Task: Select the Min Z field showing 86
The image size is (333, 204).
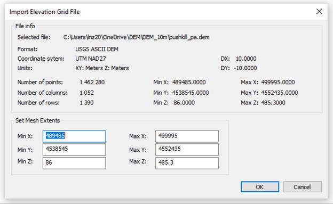Action: pyautogui.click(x=74, y=163)
